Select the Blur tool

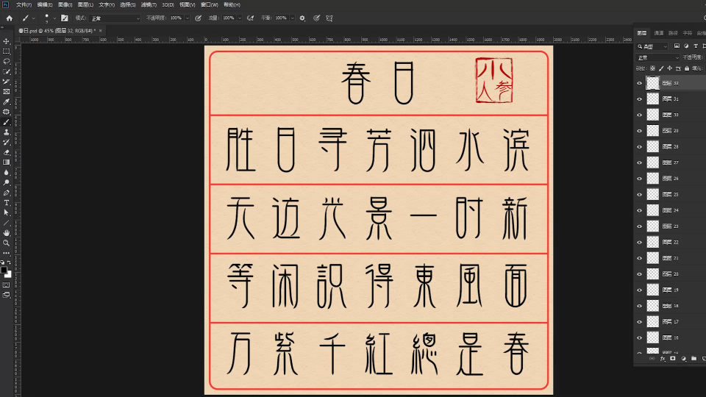point(7,172)
